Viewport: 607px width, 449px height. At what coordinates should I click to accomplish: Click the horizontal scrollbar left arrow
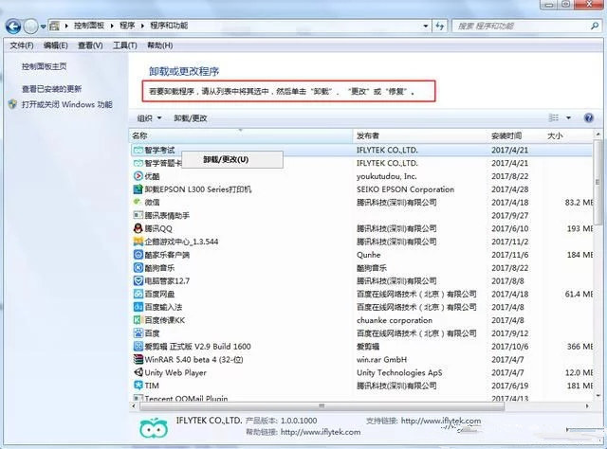coord(134,406)
